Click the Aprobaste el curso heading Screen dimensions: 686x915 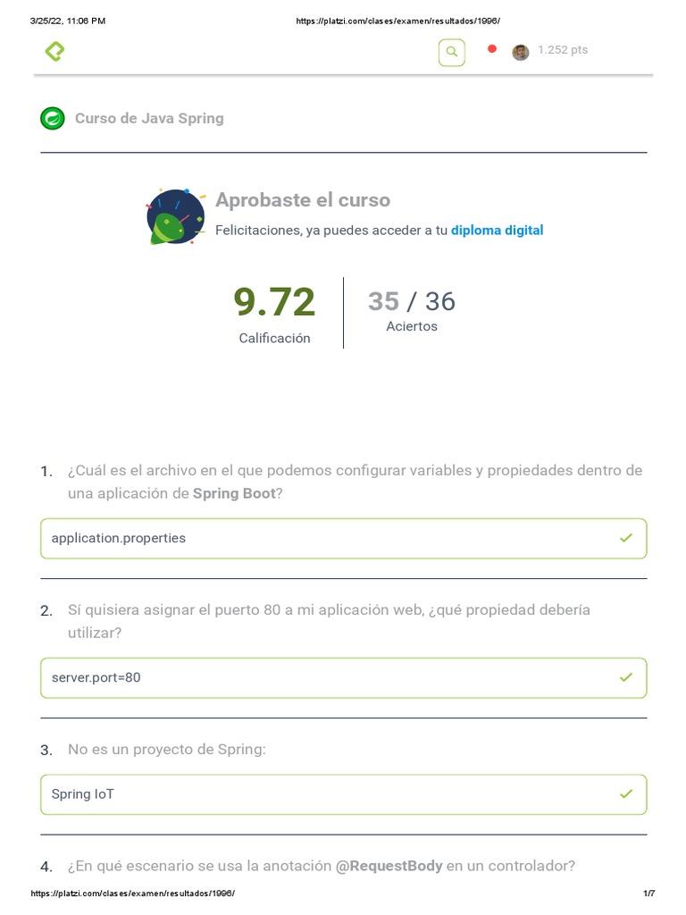(x=303, y=200)
